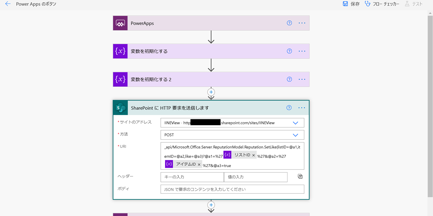433x216 pixels.
Task: Open help for 変数を初期化する step
Action: 289,51
